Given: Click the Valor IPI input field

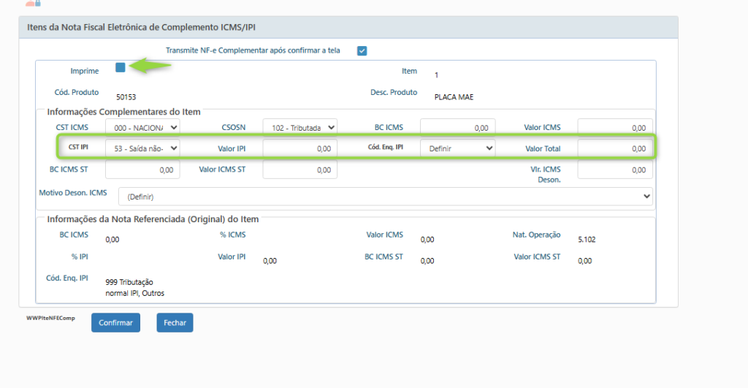Looking at the screenshot, I should click(x=299, y=148).
